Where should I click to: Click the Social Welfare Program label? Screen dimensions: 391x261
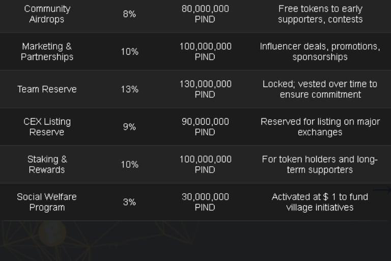click(47, 202)
